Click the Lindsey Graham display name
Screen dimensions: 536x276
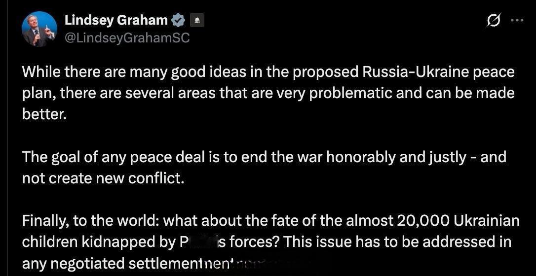coord(116,21)
